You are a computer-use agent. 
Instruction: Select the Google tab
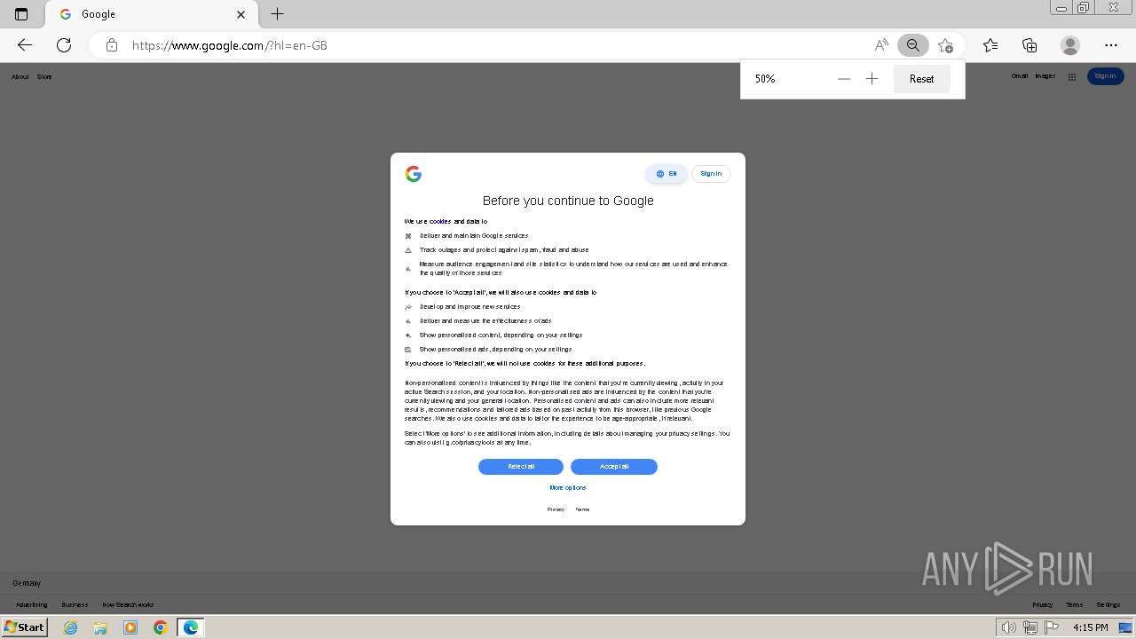(153, 14)
